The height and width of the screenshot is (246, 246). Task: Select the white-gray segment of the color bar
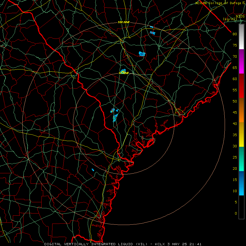tap(241, 37)
